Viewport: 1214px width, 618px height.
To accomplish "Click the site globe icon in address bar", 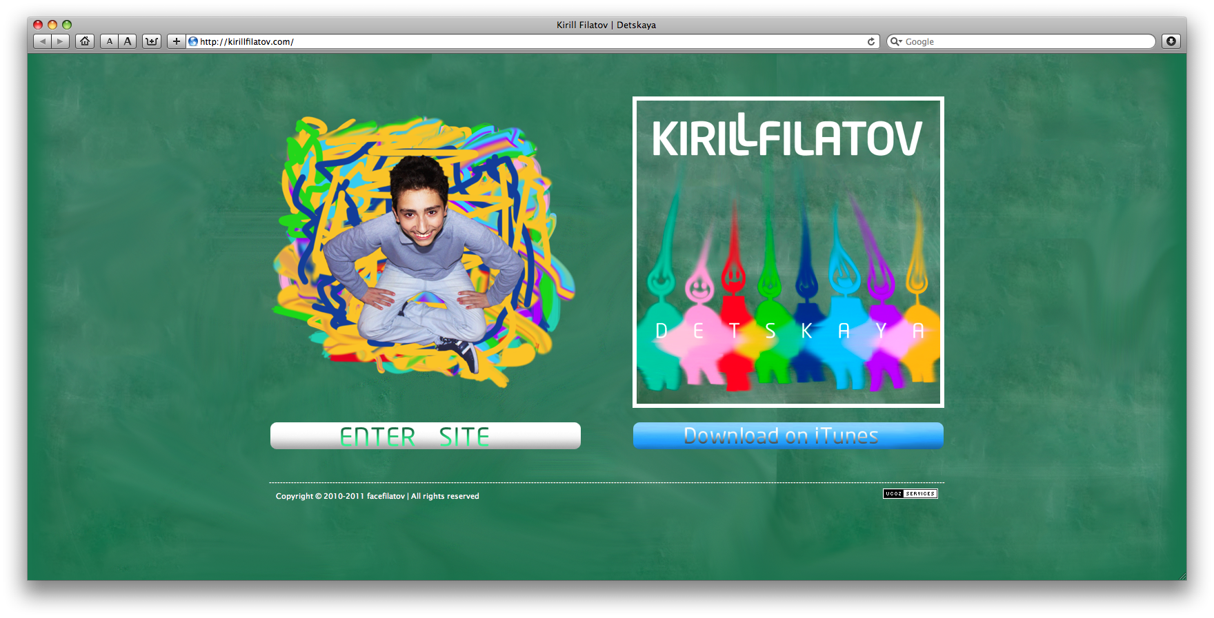I will tap(193, 41).
